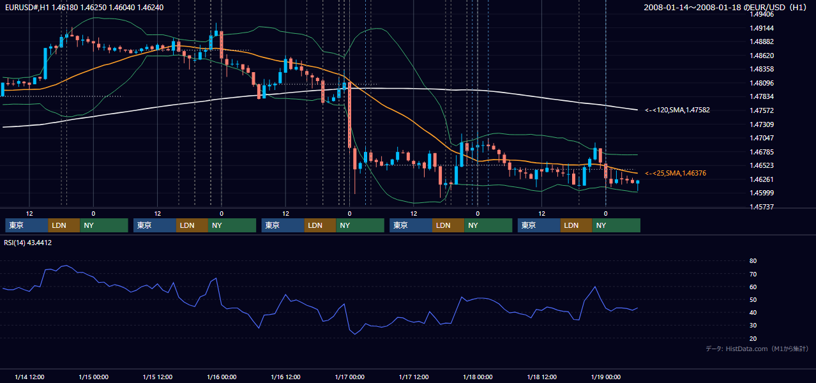The width and height of the screenshot is (816, 383).
Task: Select the 1/17 00:00 time axis label
Action: 349,377
